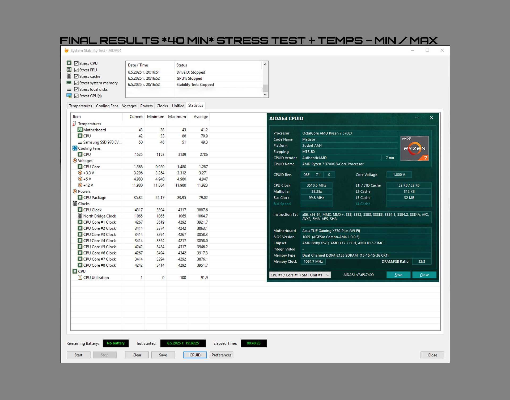This screenshot has height=400, width=510.
Task: Click the Clocks group chip icon
Action: point(75,204)
